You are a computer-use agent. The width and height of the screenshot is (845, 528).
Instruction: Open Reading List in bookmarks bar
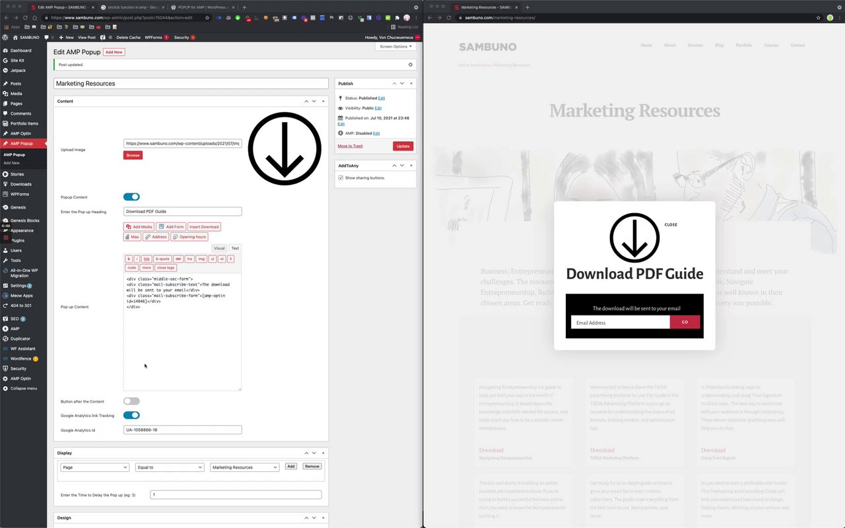coord(404,27)
